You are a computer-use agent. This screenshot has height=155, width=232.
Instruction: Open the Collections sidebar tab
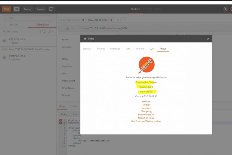coord(42,24)
